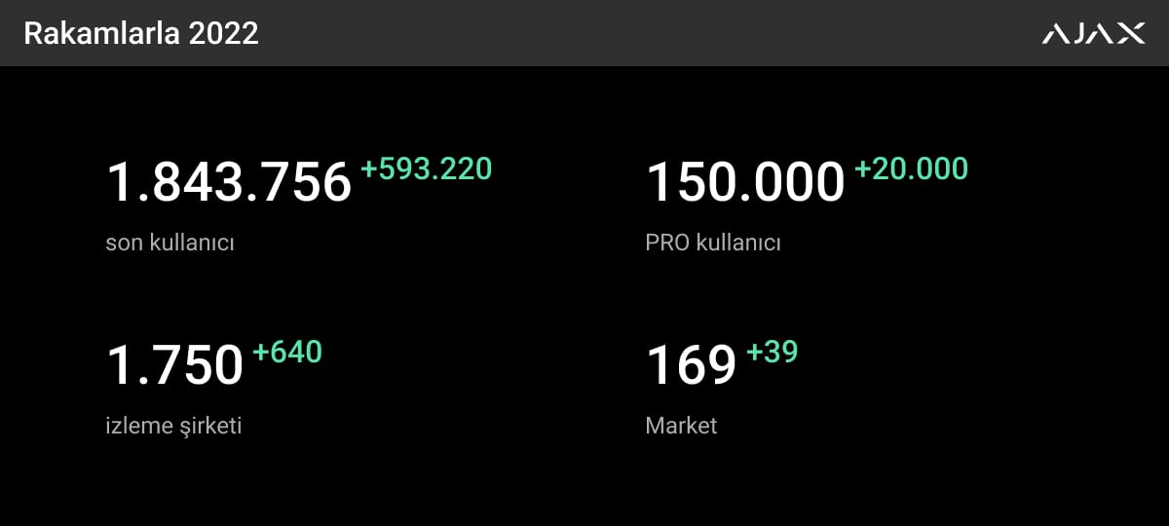Click the first A in AJAX logo
Viewport: 1169px width, 526px height.
(x=1056, y=34)
